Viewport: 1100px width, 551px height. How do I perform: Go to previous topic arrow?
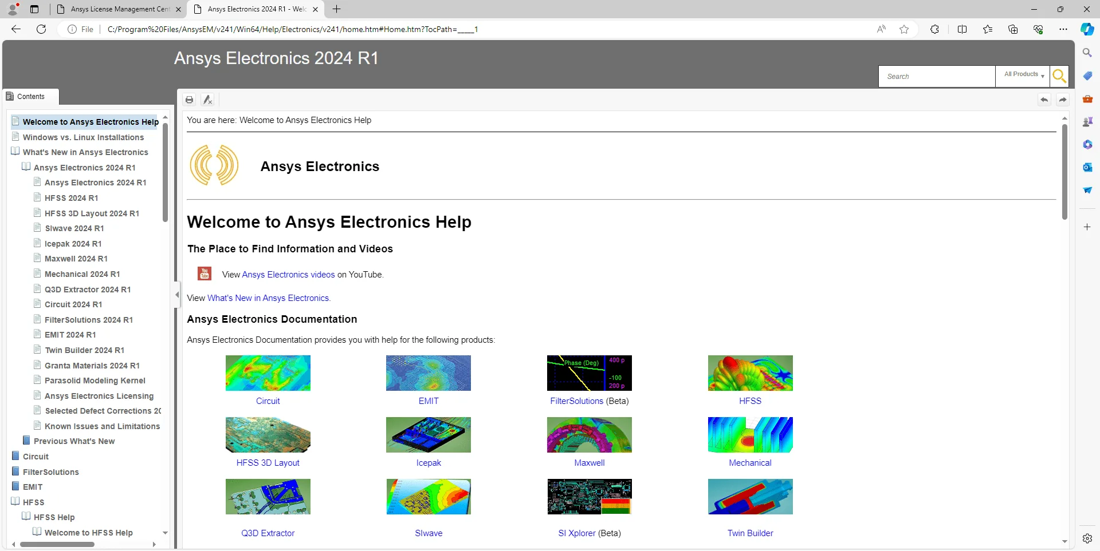click(1044, 100)
